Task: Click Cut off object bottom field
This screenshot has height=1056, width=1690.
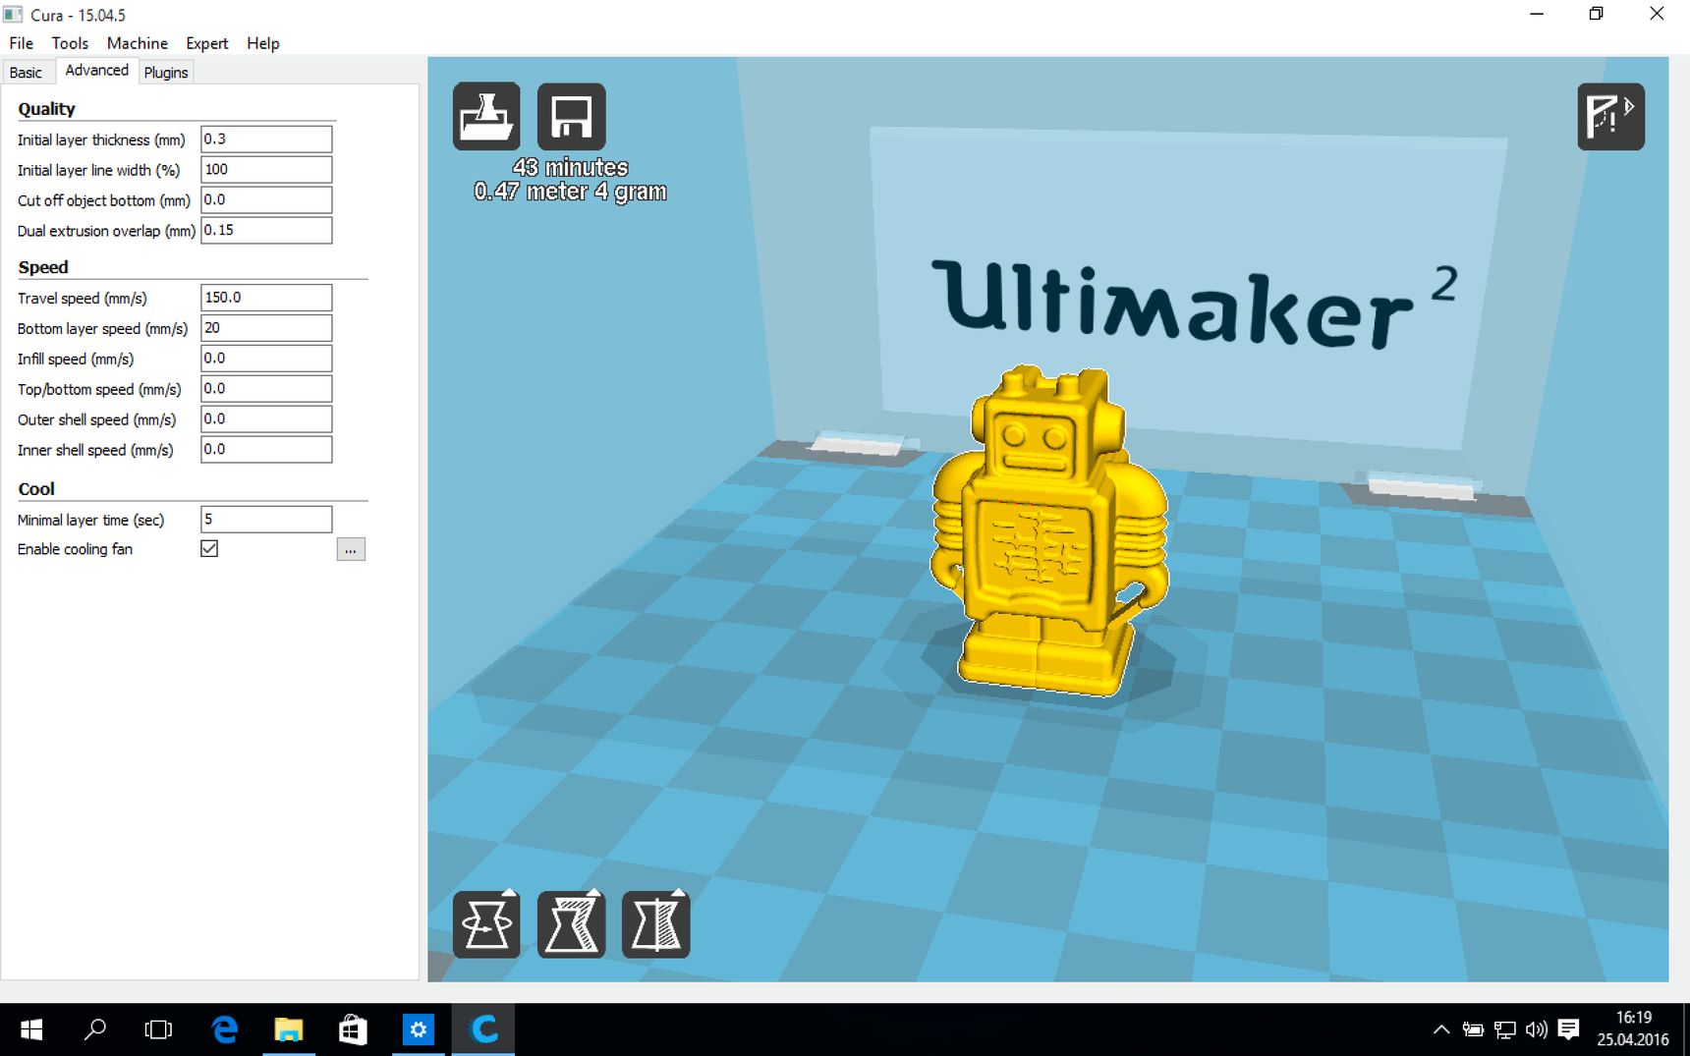Action: click(x=266, y=199)
